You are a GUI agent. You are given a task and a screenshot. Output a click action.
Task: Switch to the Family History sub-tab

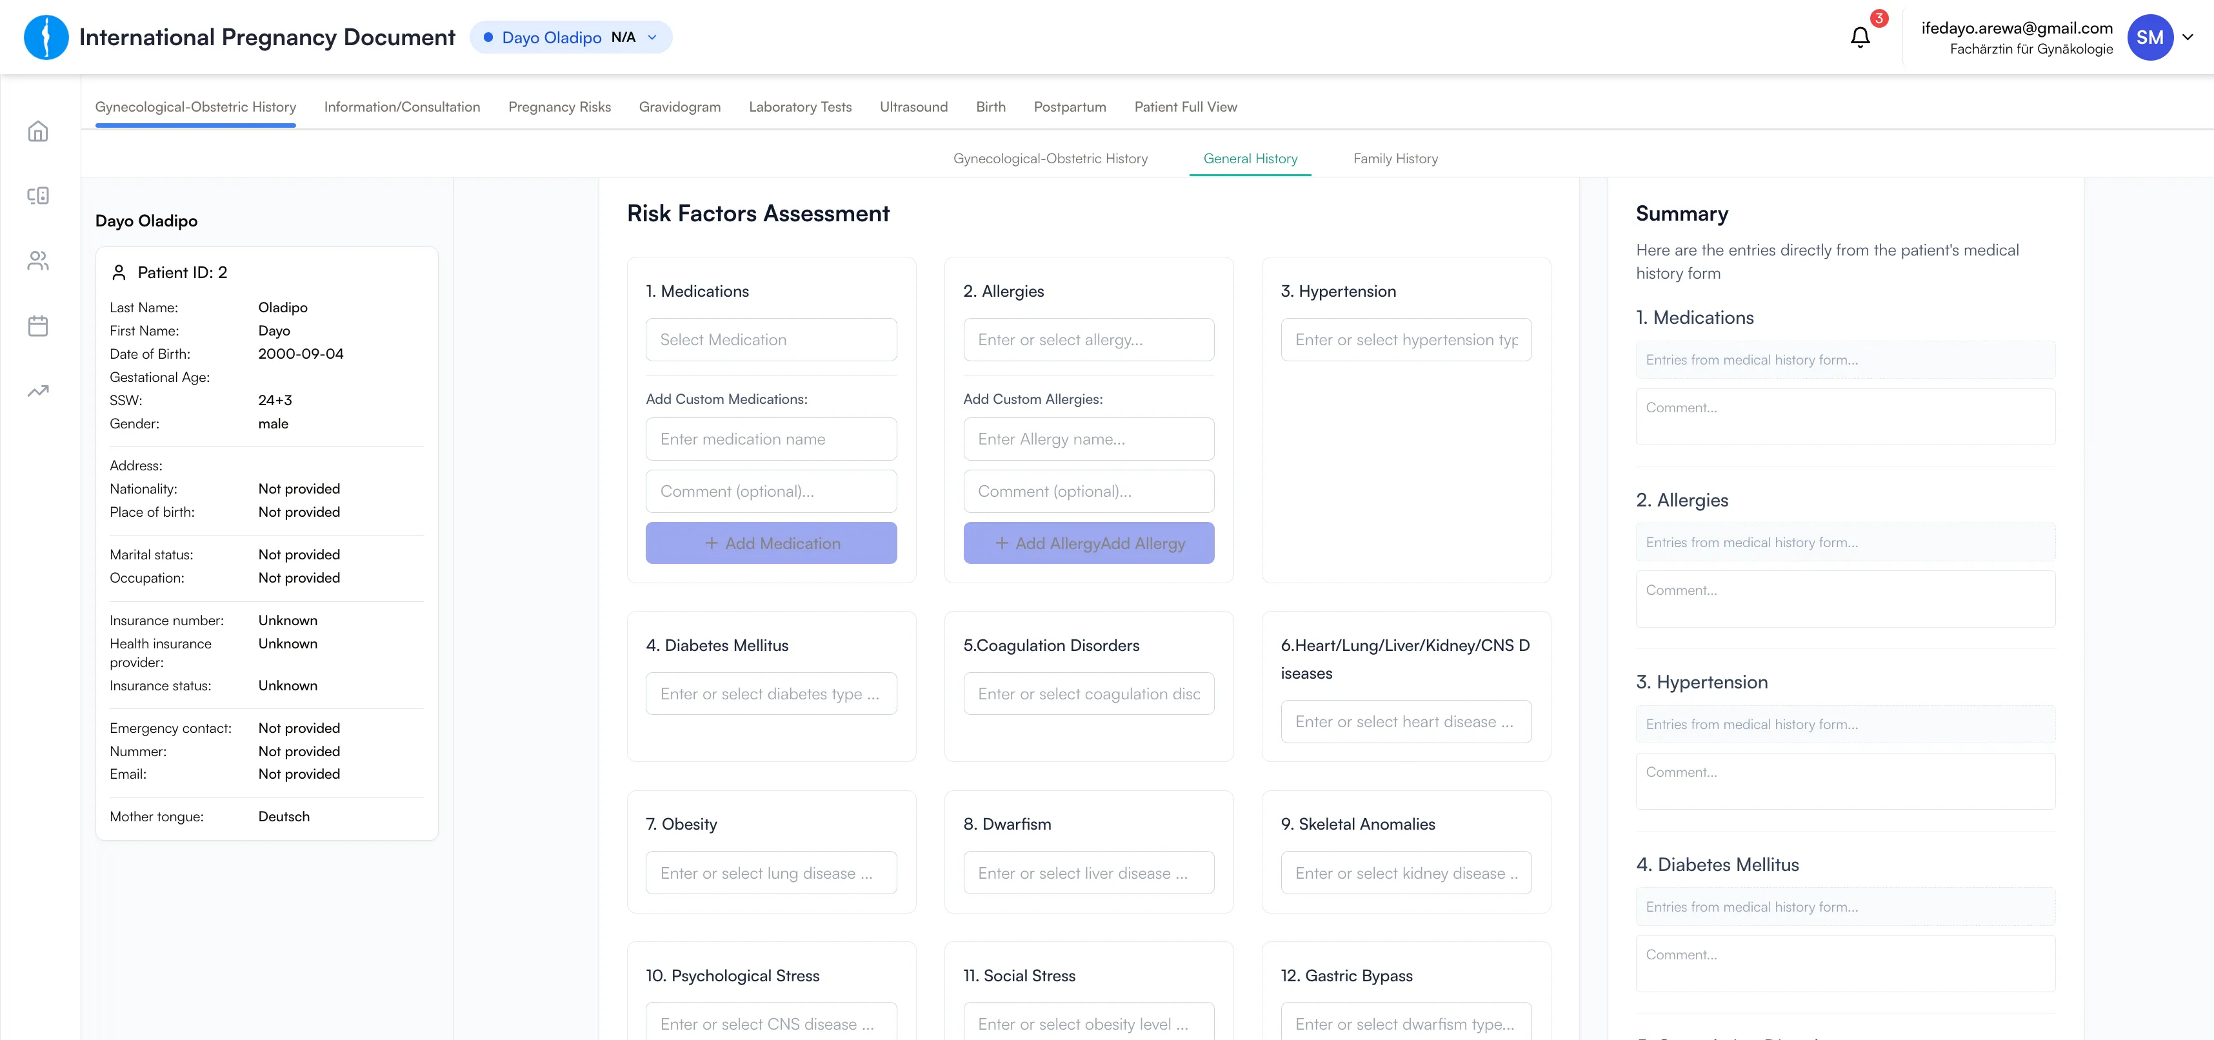[1395, 158]
